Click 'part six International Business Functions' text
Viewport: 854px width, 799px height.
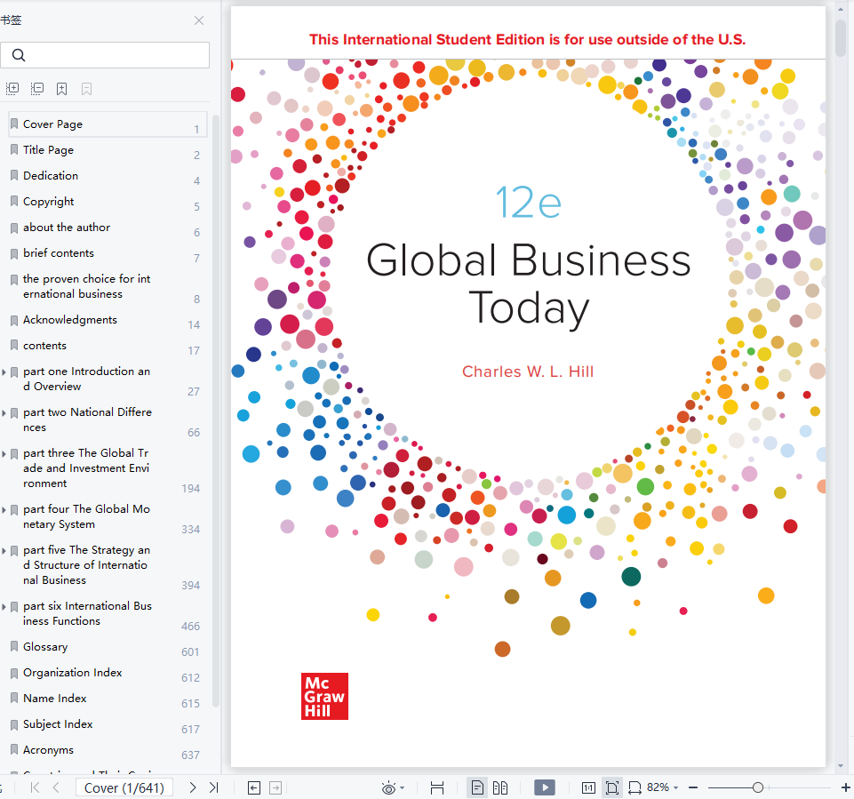point(87,613)
